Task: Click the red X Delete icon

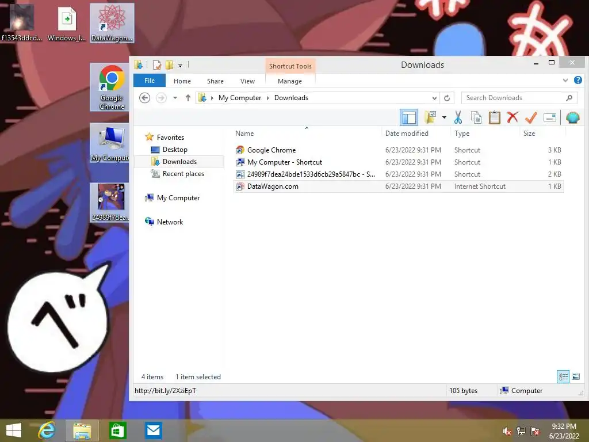Action: click(x=512, y=117)
